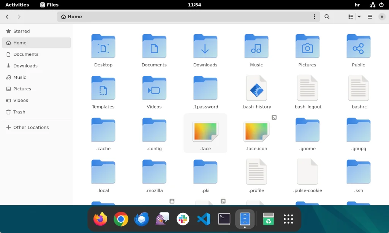The width and height of the screenshot is (389, 233).
Task: Open the Firefox browser from the dock
Action: (100, 219)
